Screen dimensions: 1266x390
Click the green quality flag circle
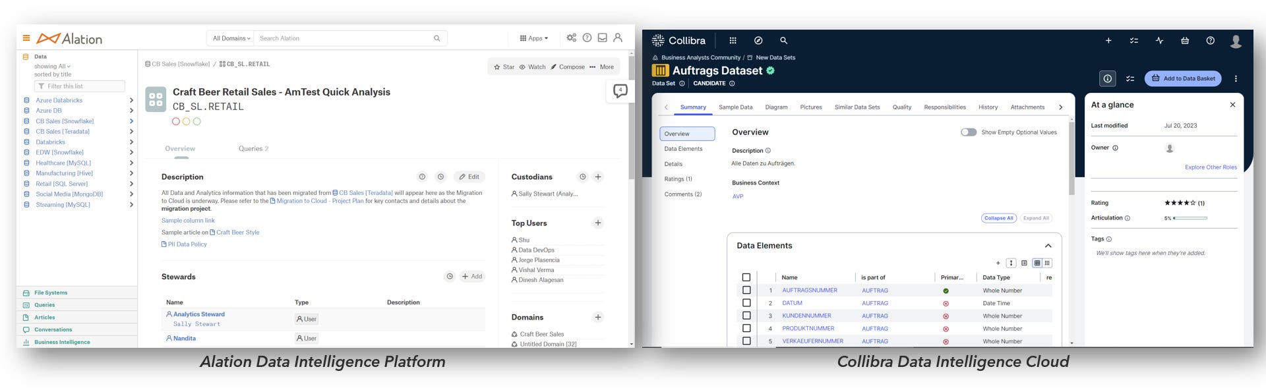[x=196, y=121]
